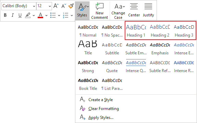Select the Normal style
This screenshot has width=197, height=123.
pyautogui.click(x=88, y=31)
